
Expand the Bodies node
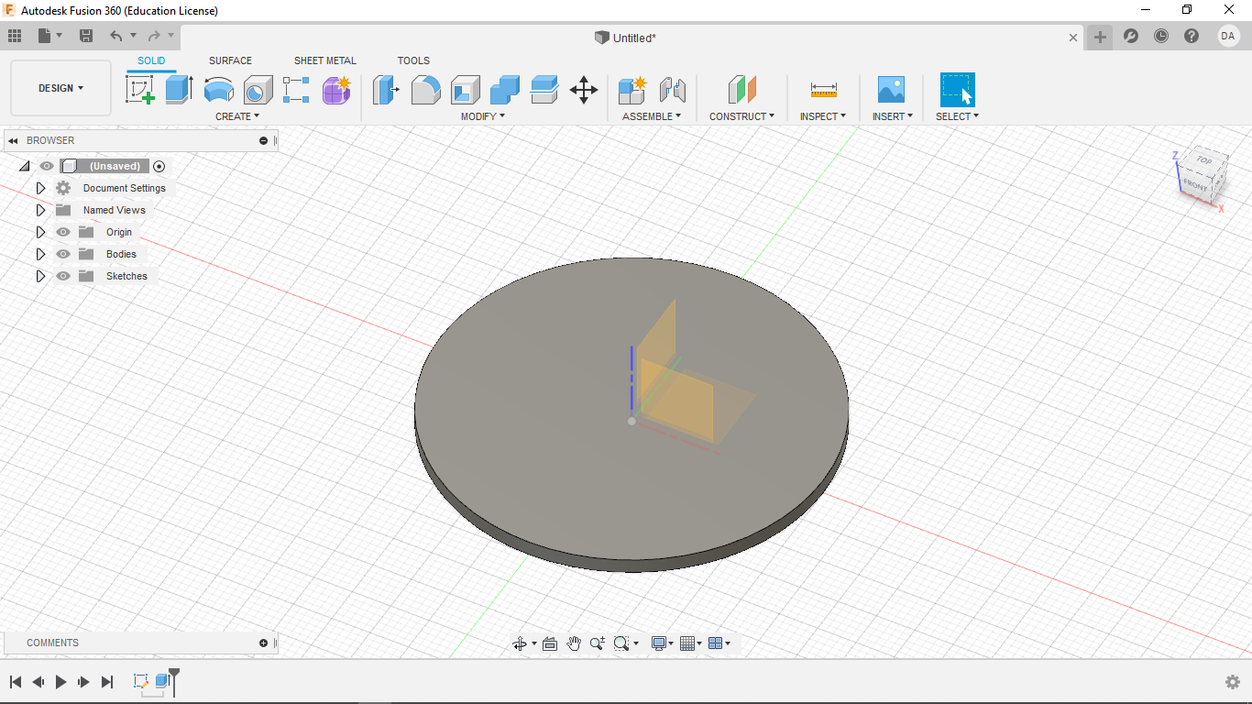coord(40,254)
